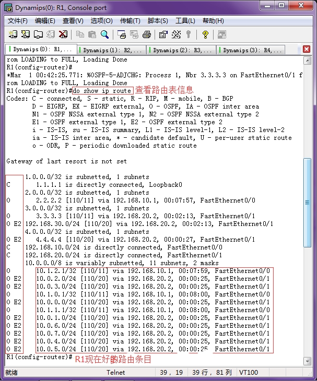Open the 帮助(H) menu
The width and height of the screenshot is (317, 381).
(213, 21)
